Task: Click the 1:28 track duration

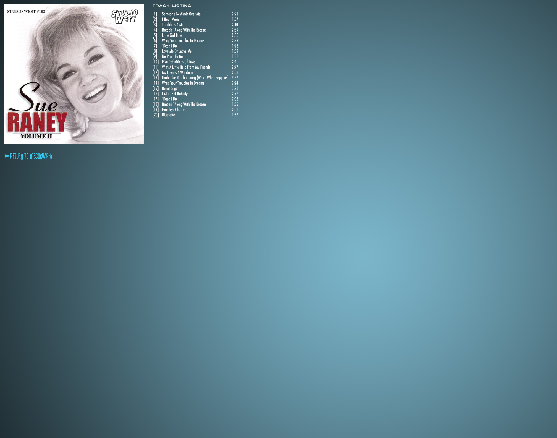Action: [x=235, y=46]
